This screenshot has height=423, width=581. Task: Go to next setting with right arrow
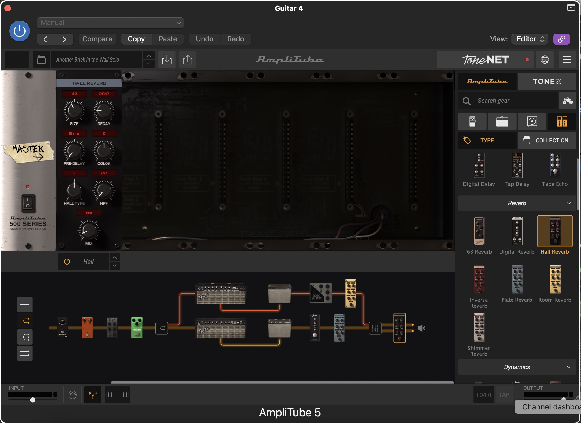coord(64,39)
